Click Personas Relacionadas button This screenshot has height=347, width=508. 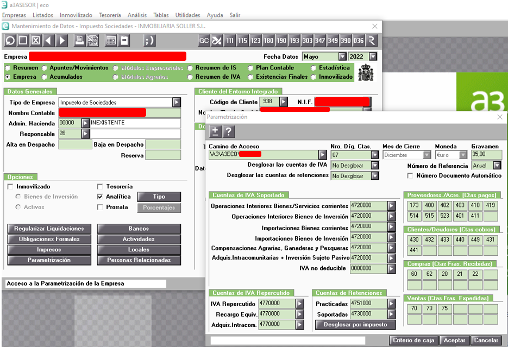point(139,260)
